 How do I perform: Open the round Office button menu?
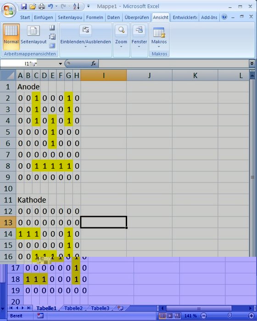9,10
